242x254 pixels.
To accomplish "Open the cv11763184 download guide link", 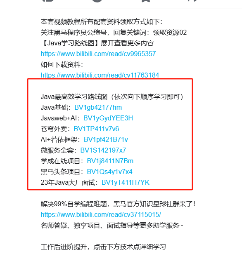I will coord(100,75).
